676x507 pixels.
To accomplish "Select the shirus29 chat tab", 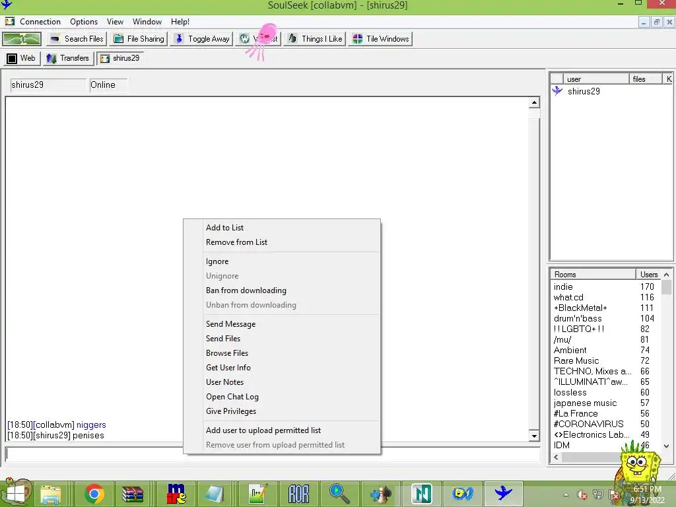I will [x=120, y=58].
